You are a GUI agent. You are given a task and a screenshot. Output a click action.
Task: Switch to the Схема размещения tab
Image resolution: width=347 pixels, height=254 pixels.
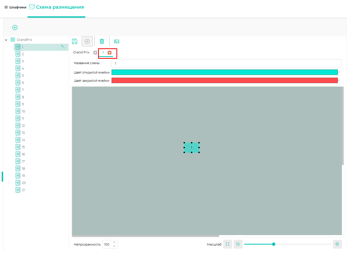click(56, 7)
